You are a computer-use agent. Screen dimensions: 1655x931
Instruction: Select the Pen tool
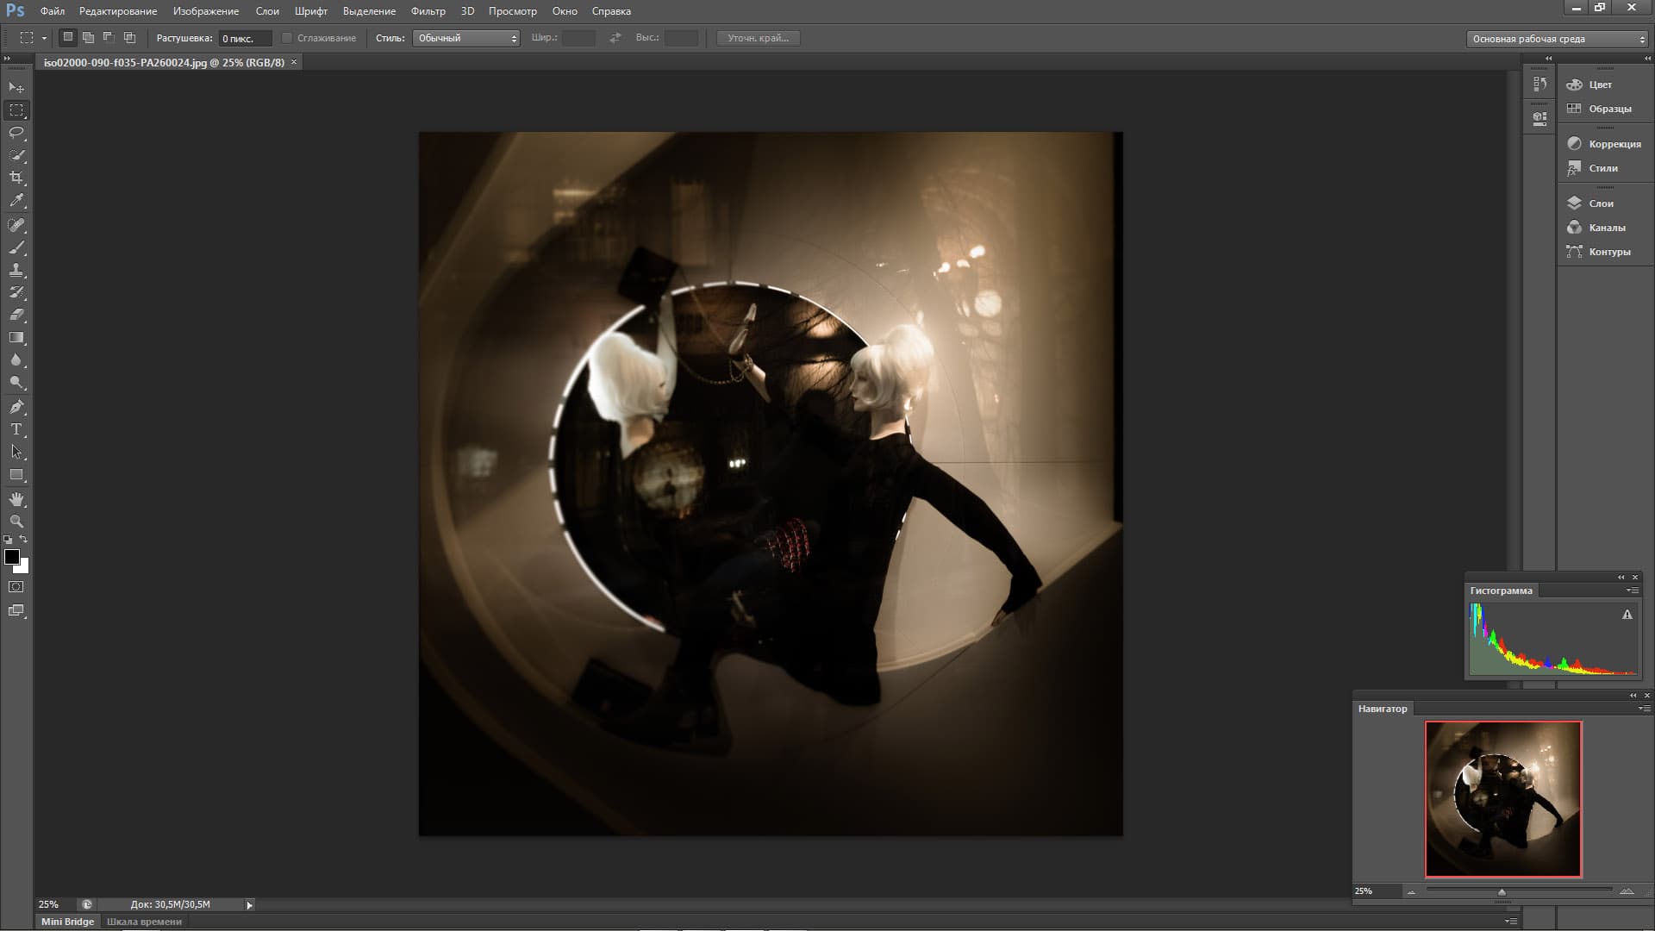coord(16,407)
